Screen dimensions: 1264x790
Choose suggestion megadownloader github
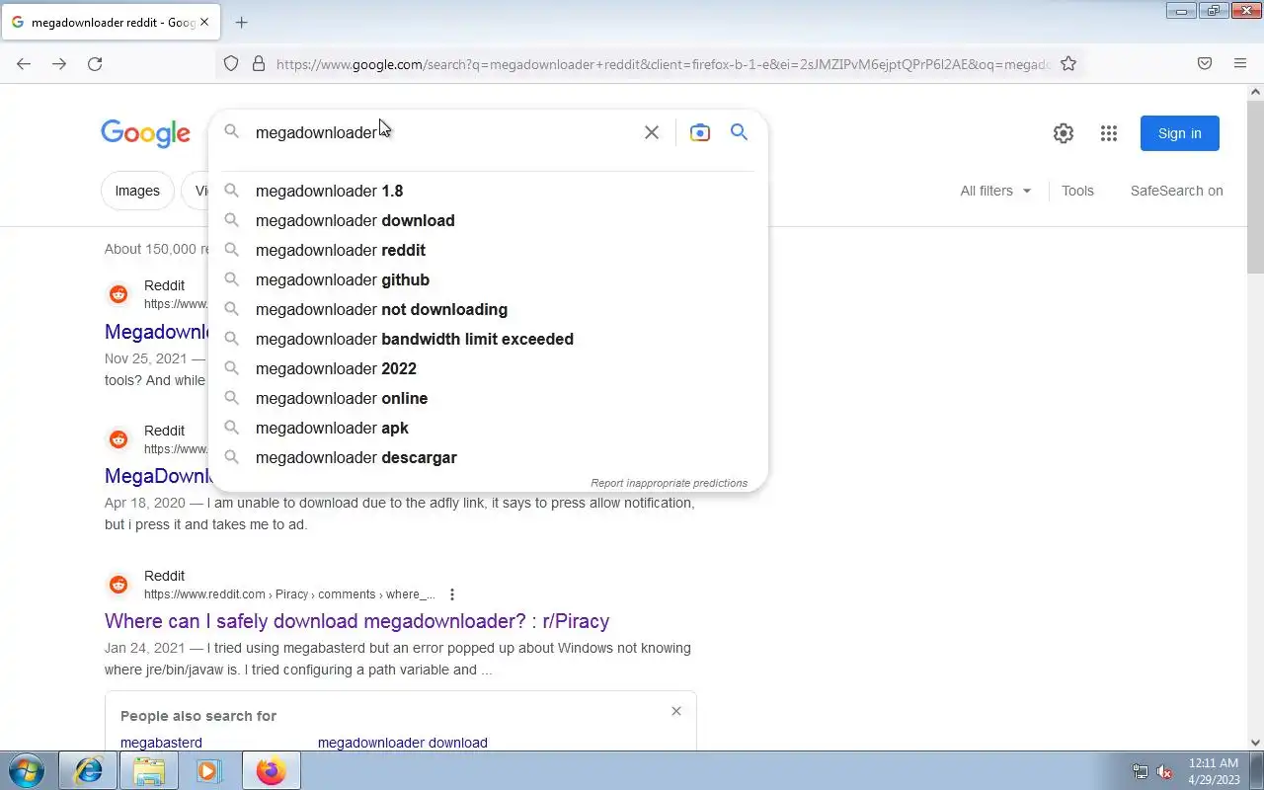489,279
